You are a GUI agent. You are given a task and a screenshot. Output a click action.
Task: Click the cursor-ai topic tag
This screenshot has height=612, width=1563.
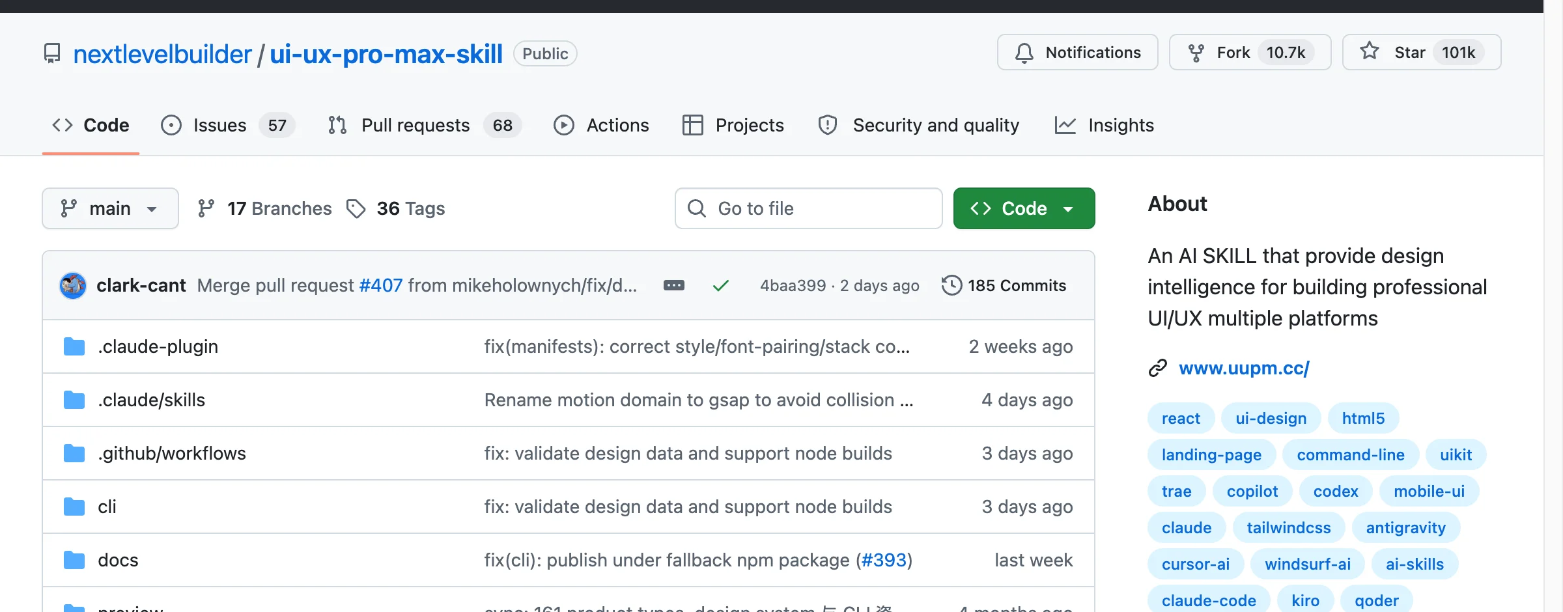tap(1196, 564)
